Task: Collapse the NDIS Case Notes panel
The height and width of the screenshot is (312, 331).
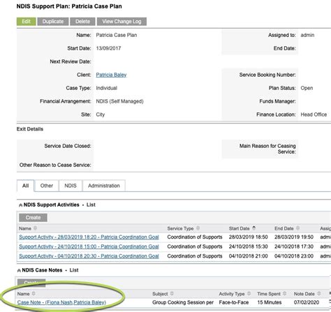Action: [x=19, y=270]
